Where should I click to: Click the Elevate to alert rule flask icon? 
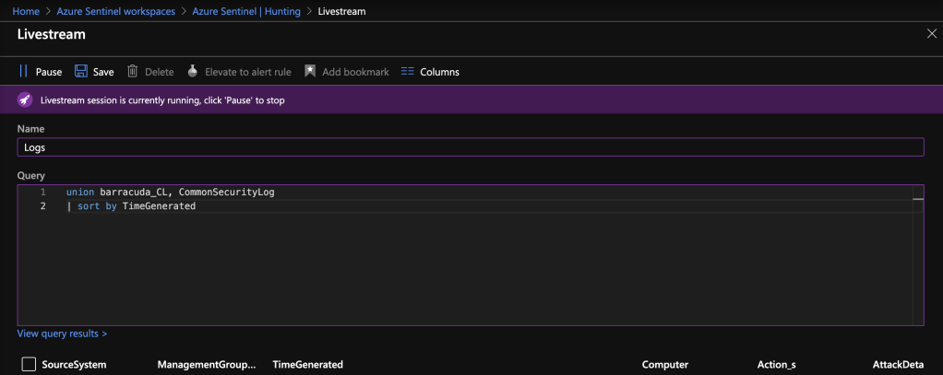193,71
